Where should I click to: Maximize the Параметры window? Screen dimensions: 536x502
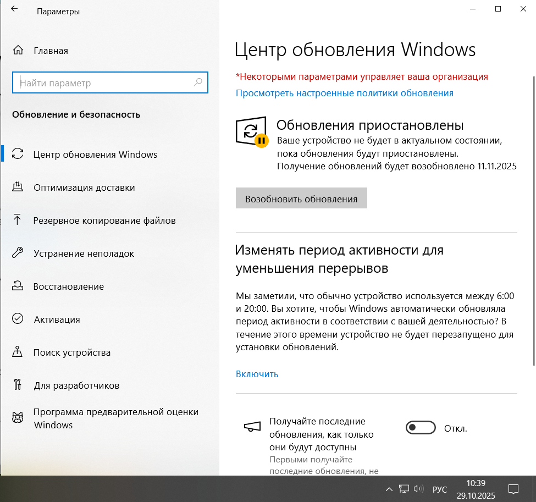498,9
